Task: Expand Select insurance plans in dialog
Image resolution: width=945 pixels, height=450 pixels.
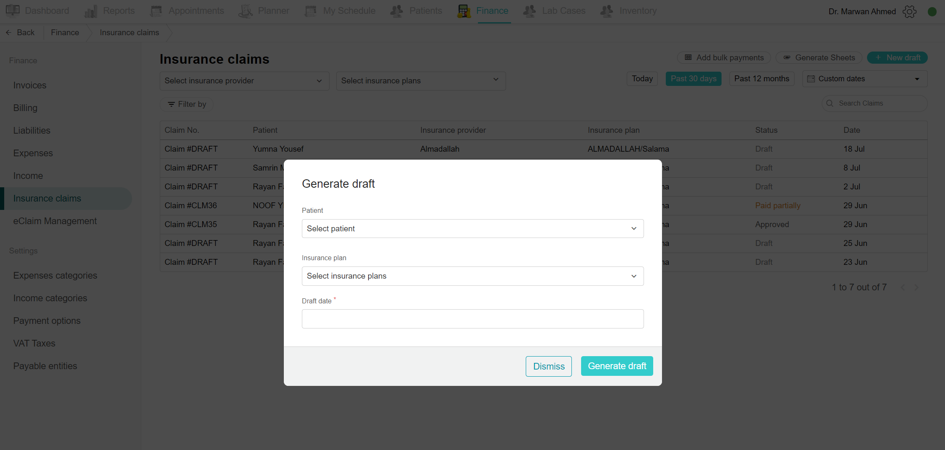Action: pyautogui.click(x=472, y=276)
